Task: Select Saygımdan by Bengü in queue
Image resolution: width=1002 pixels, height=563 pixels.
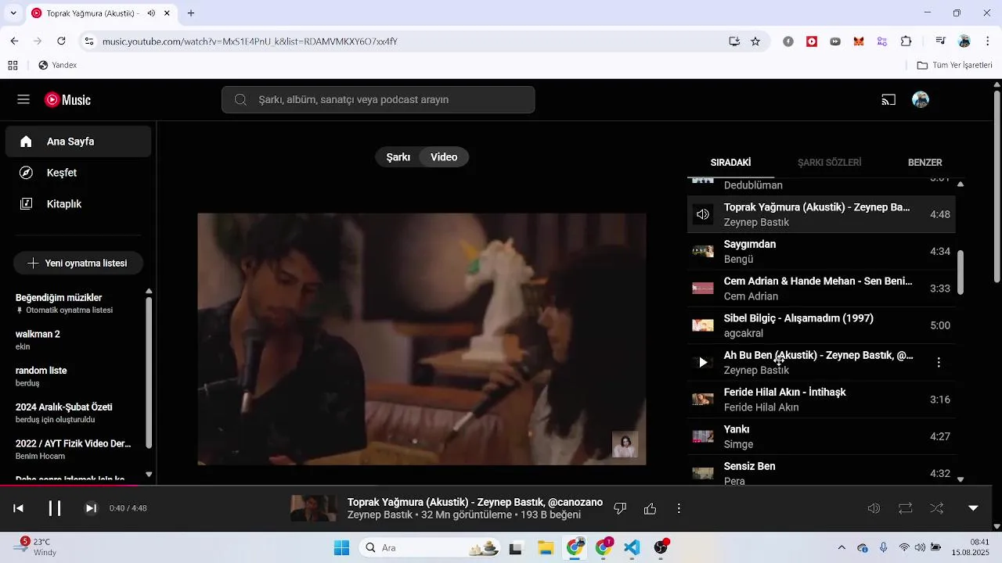Action: coord(821,252)
